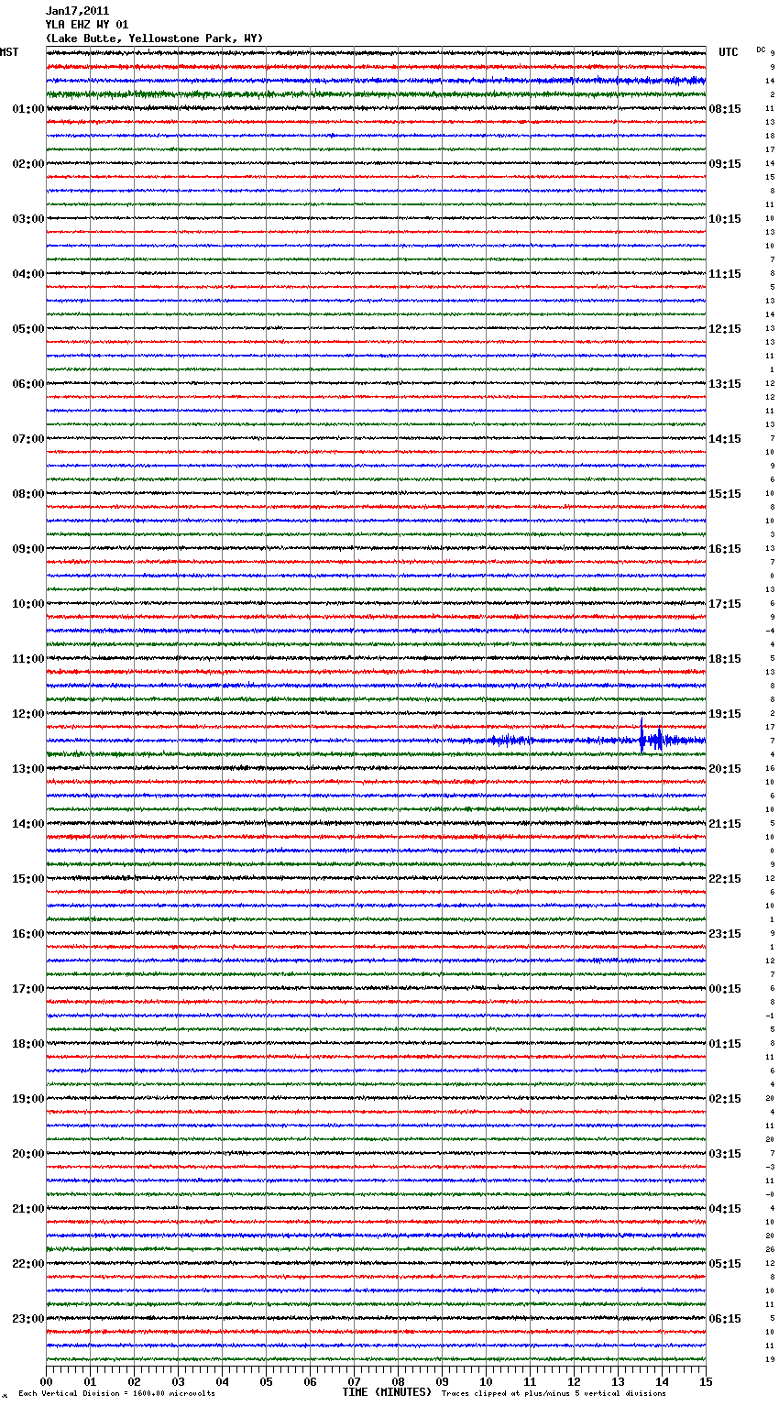The width and height of the screenshot is (779, 1406).
Task: Select the 02:00 MST time label
Action: coord(28,164)
